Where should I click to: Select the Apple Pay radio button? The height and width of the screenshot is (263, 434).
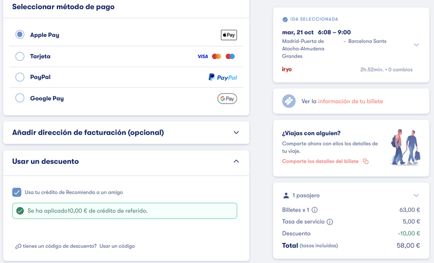pos(20,35)
